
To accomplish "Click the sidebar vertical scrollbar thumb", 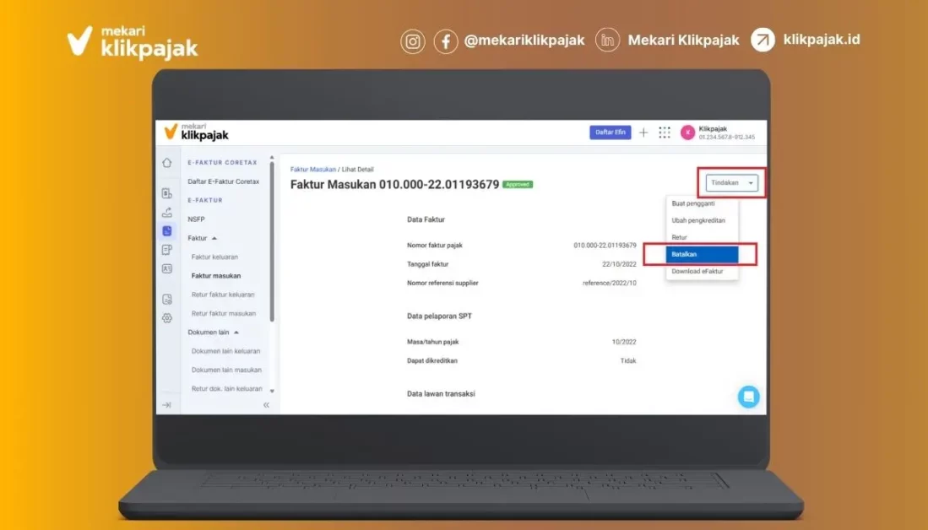I will tap(272, 242).
